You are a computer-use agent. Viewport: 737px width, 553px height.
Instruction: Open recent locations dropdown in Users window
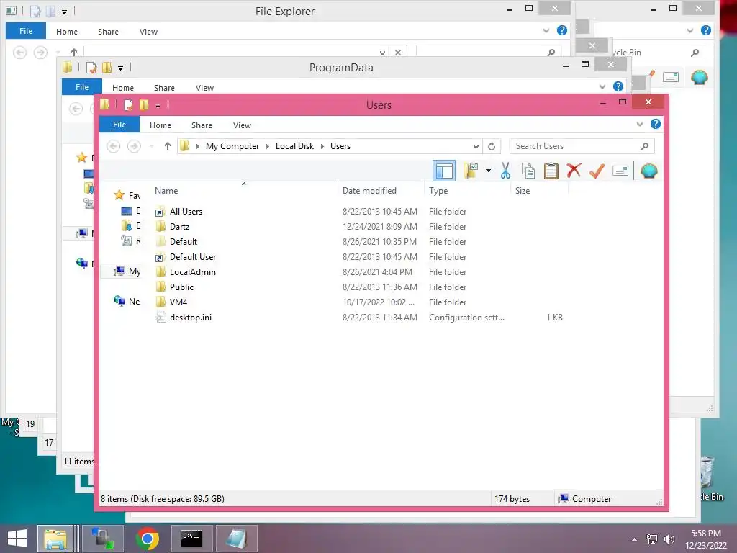(x=151, y=146)
